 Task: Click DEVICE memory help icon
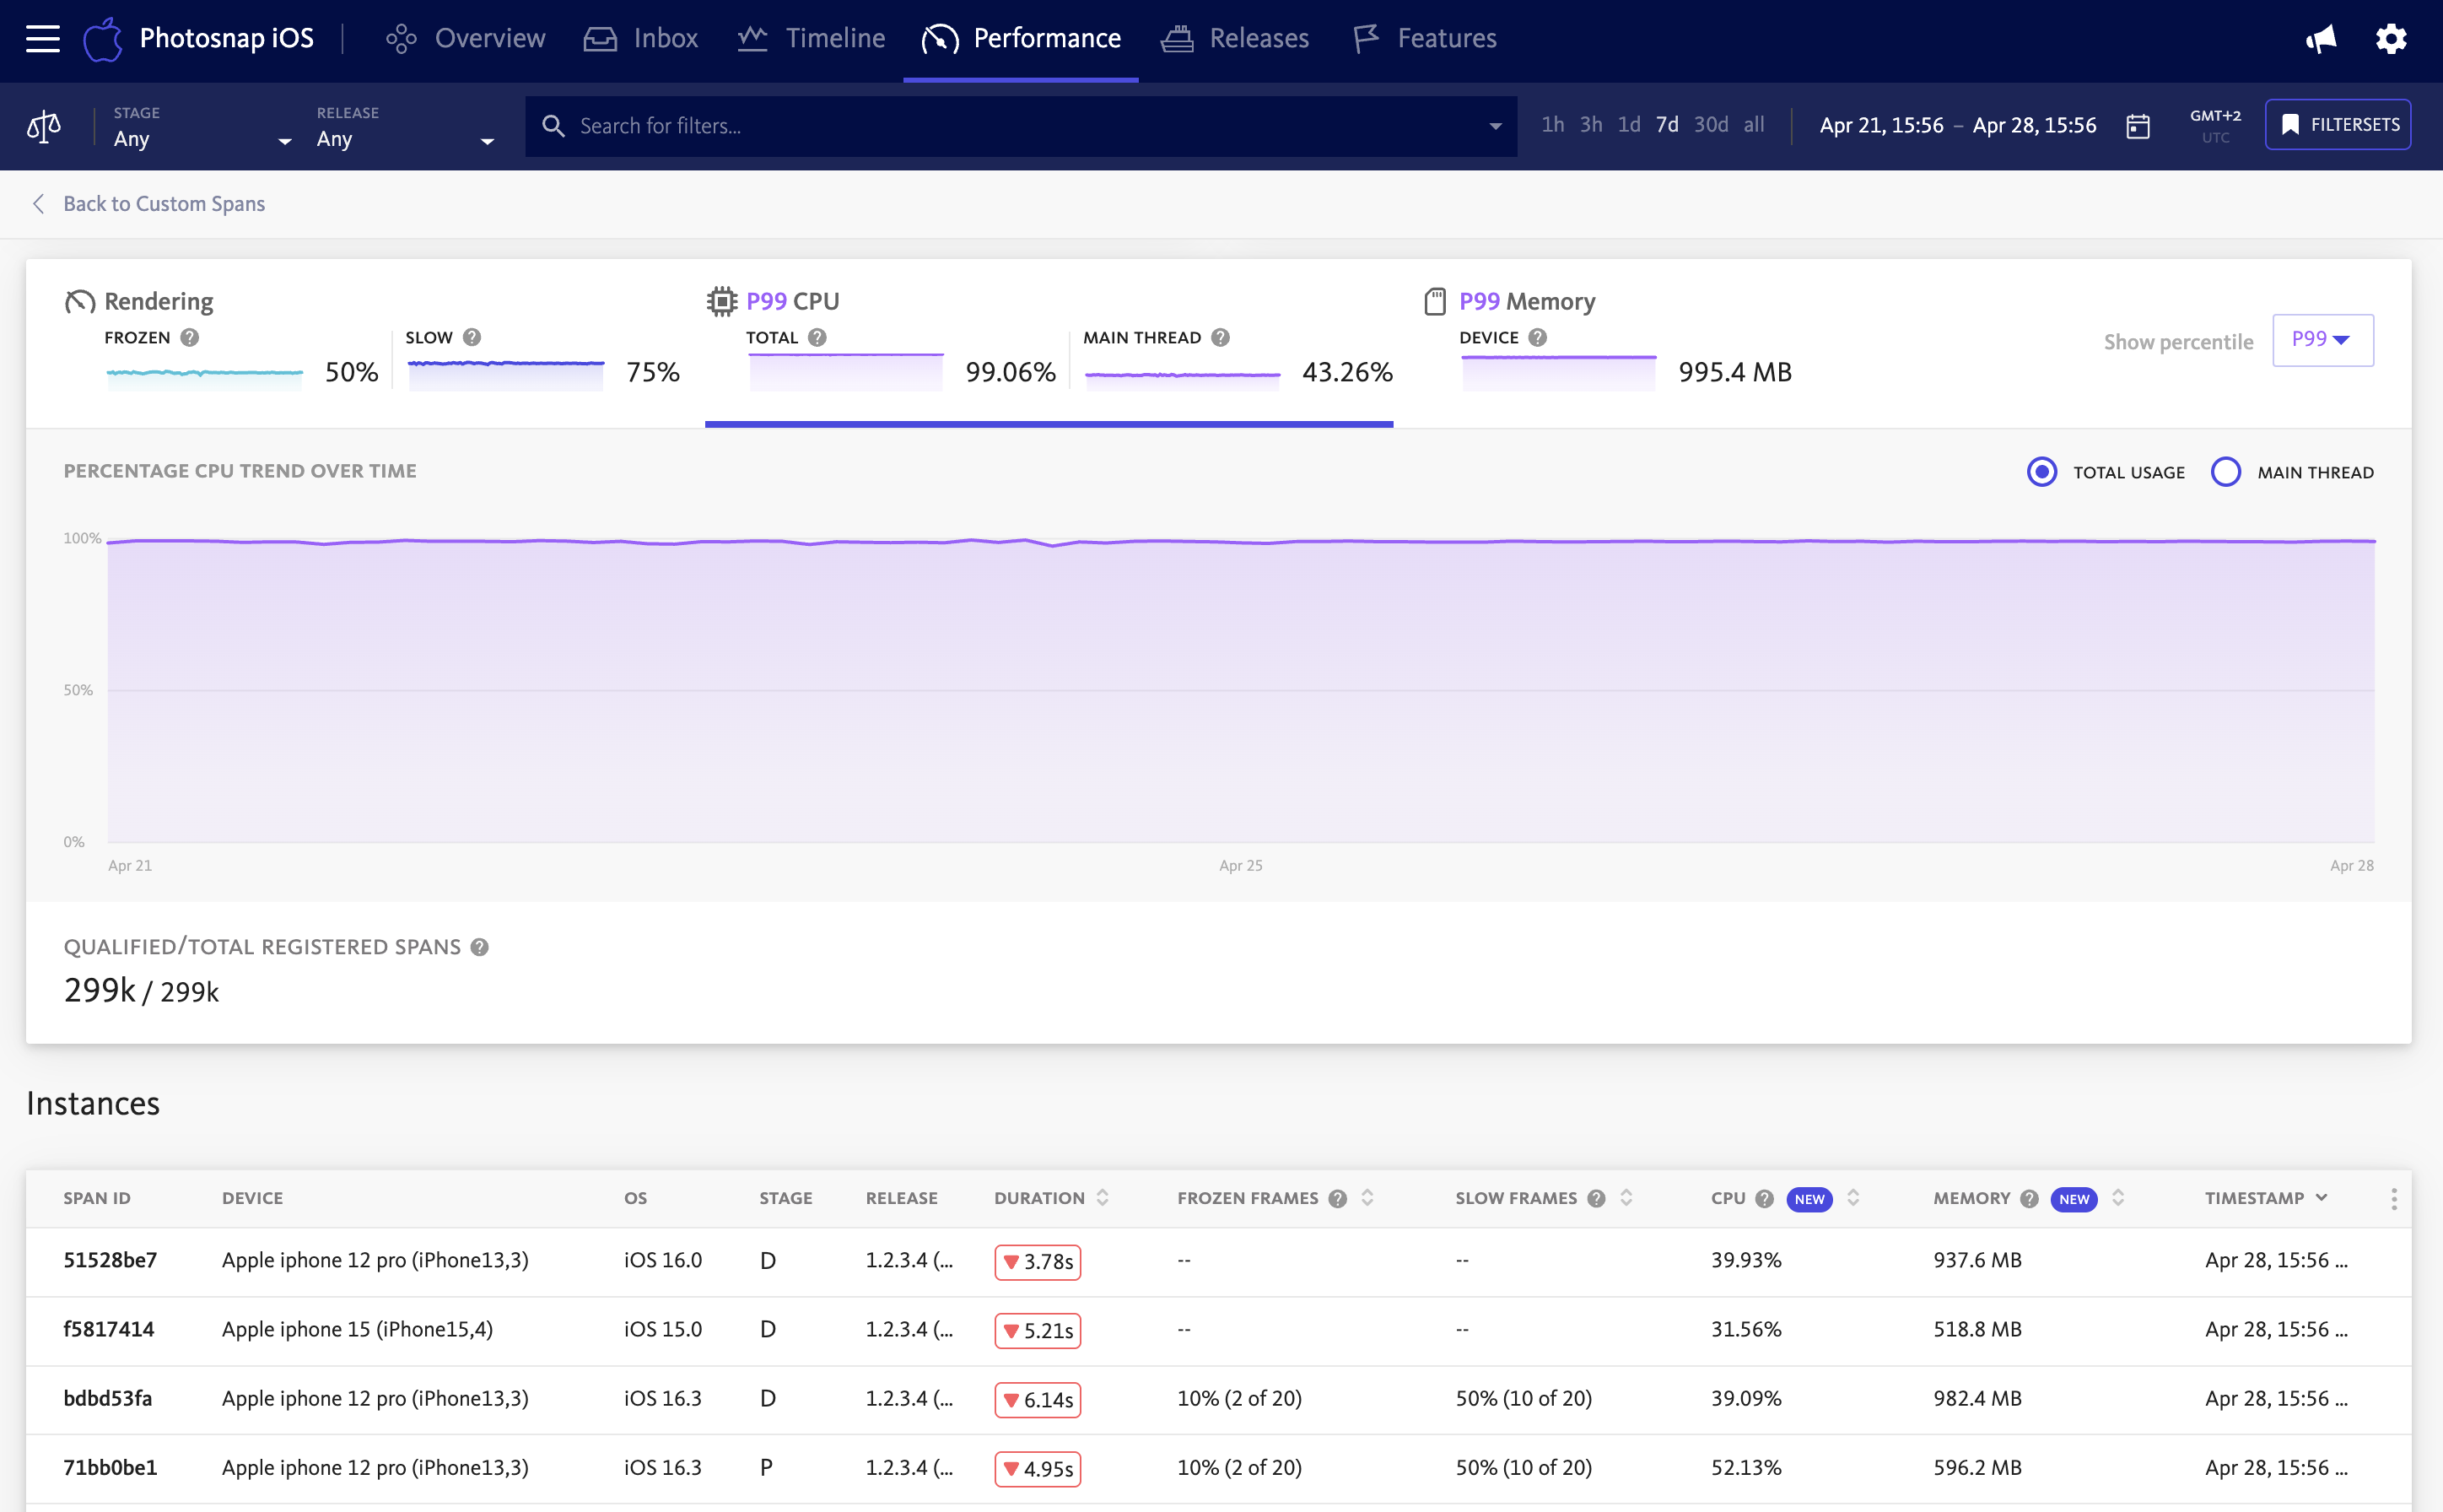point(1539,338)
